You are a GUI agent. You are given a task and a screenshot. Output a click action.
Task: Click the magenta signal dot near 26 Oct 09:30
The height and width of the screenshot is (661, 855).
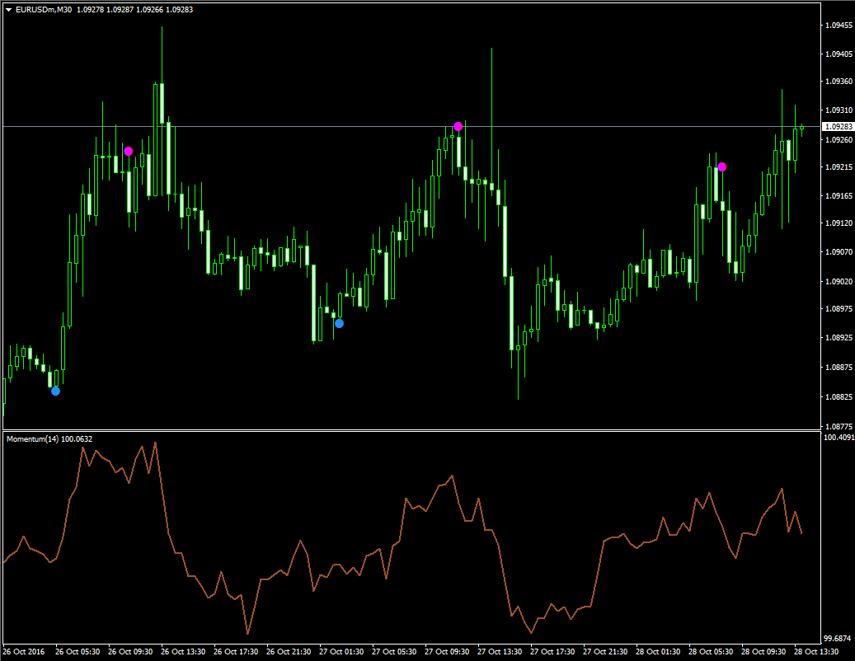click(128, 151)
